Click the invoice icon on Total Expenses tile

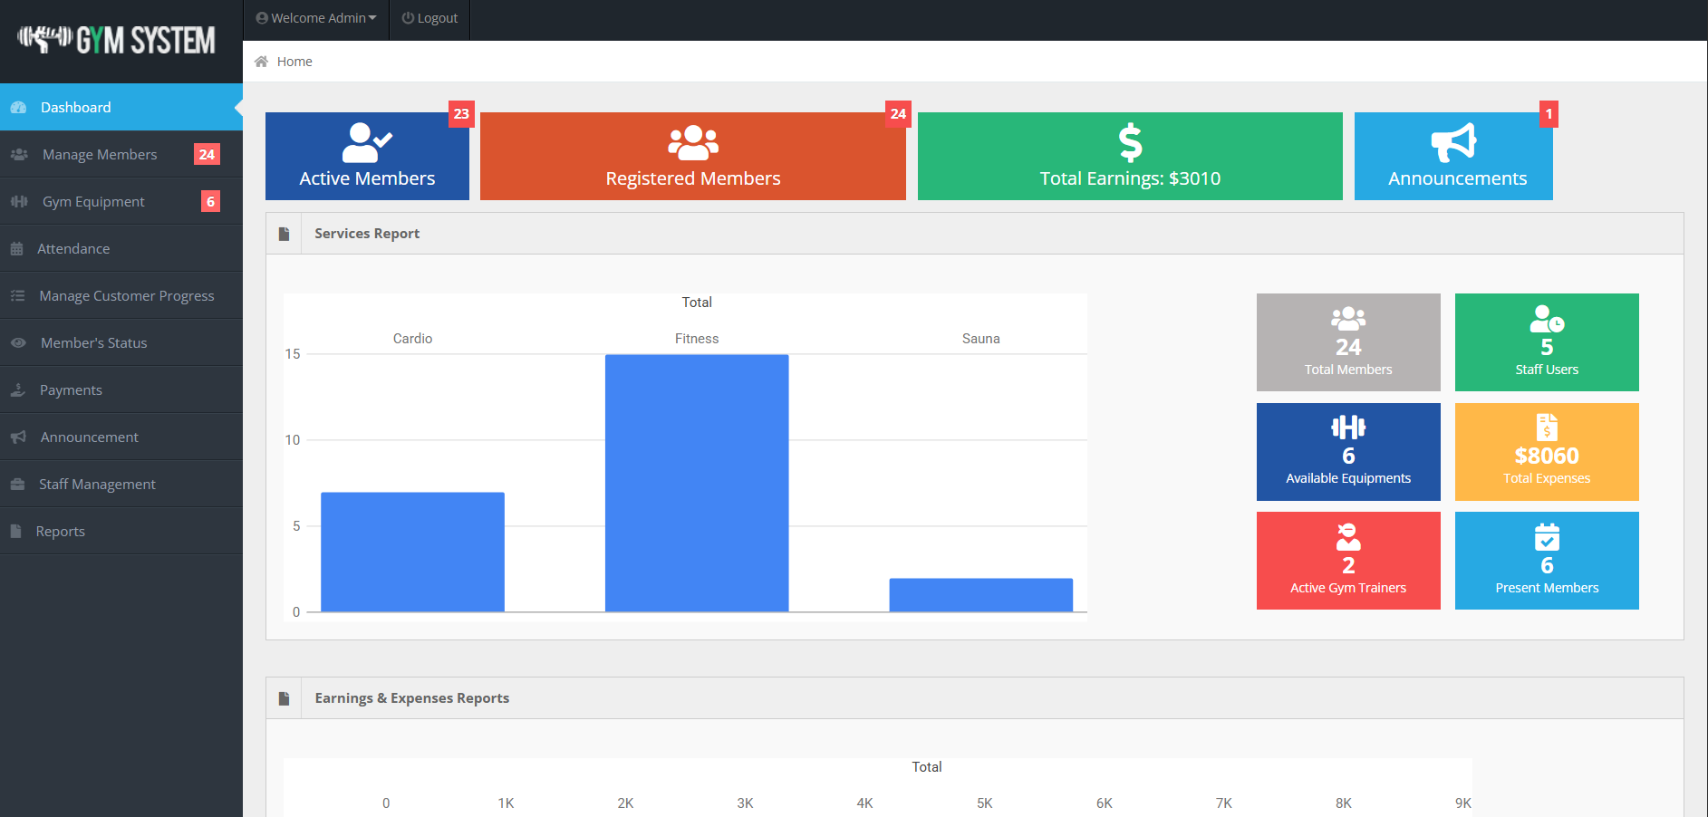(1547, 427)
